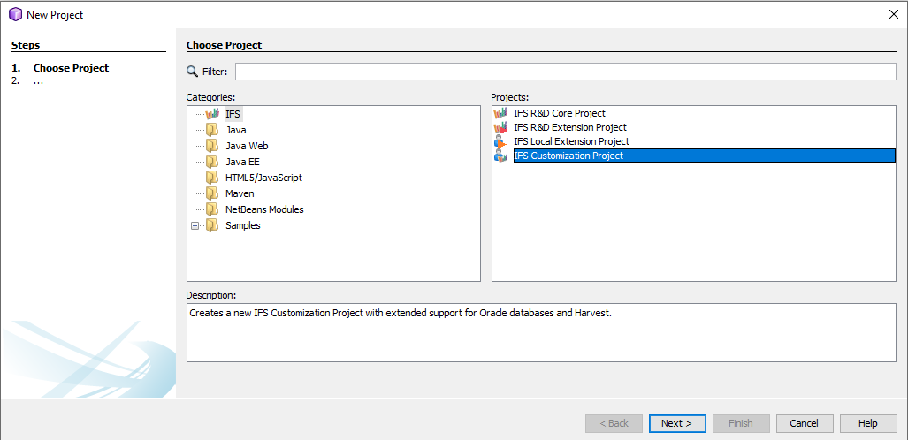Select the Samples category
The height and width of the screenshot is (440, 908).
click(x=243, y=225)
